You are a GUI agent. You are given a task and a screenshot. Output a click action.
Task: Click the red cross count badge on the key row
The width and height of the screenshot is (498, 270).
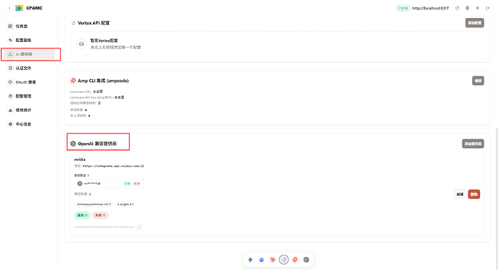pyautogui.click(x=136, y=183)
